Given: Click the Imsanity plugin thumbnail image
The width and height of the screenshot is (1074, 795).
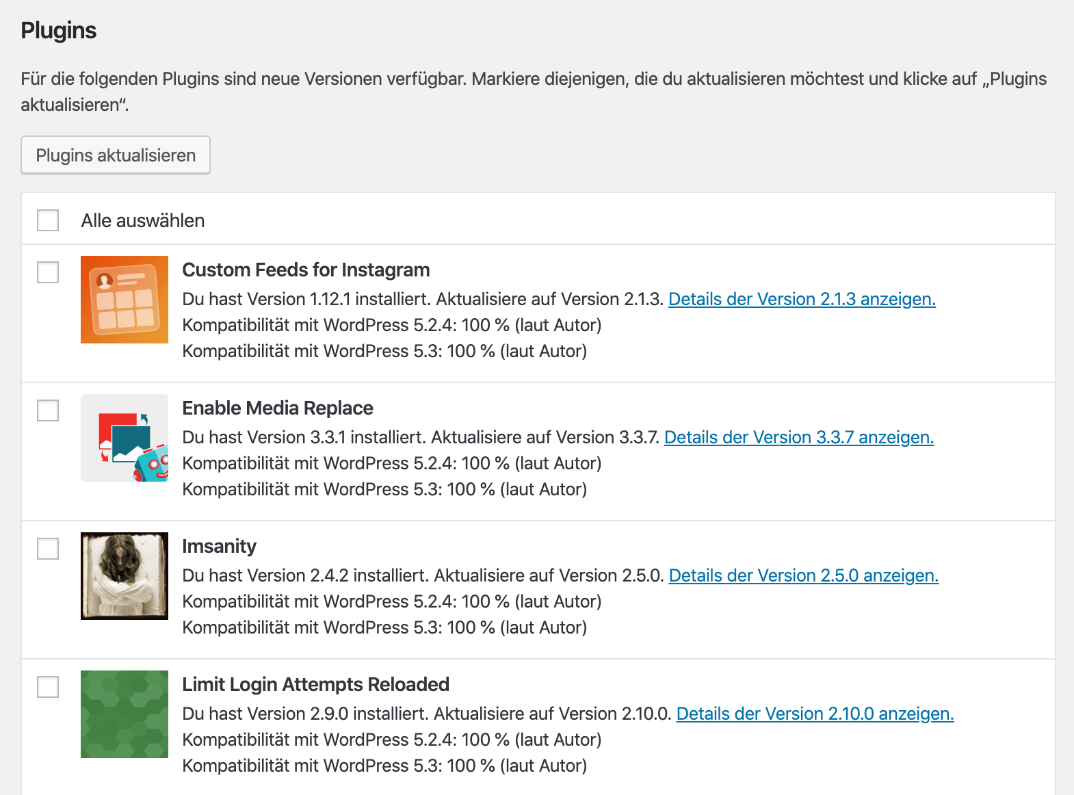Looking at the screenshot, I should pyautogui.click(x=125, y=576).
